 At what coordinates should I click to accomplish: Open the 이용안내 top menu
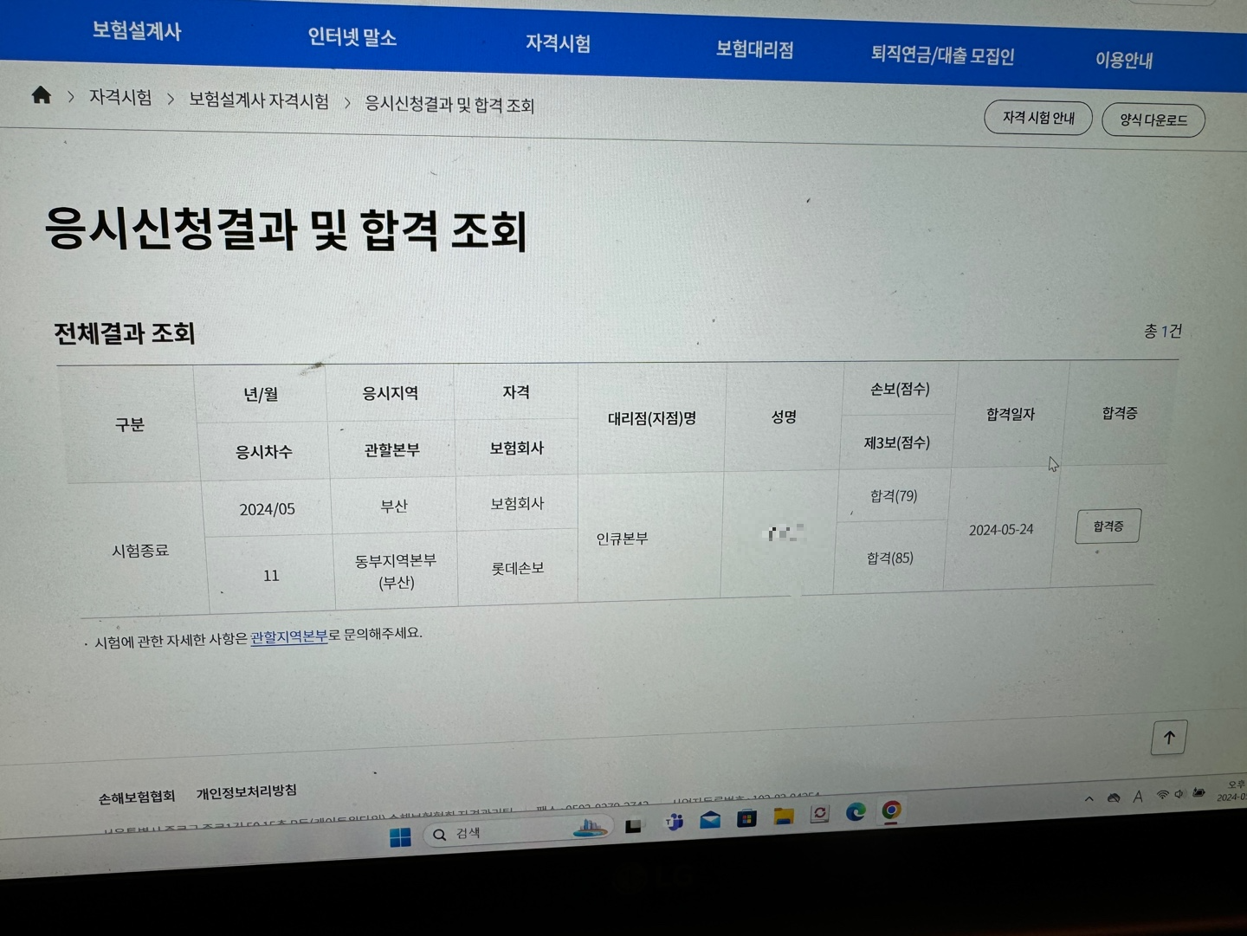(1124, 60)
